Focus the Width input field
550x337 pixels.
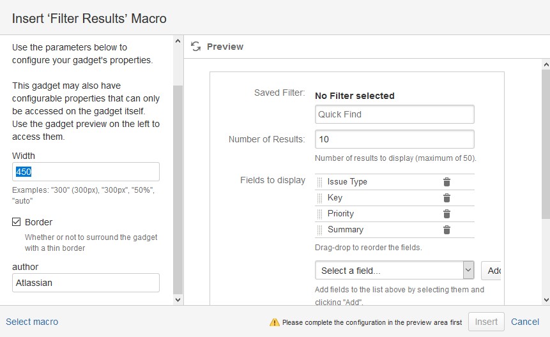click(86, 172)
